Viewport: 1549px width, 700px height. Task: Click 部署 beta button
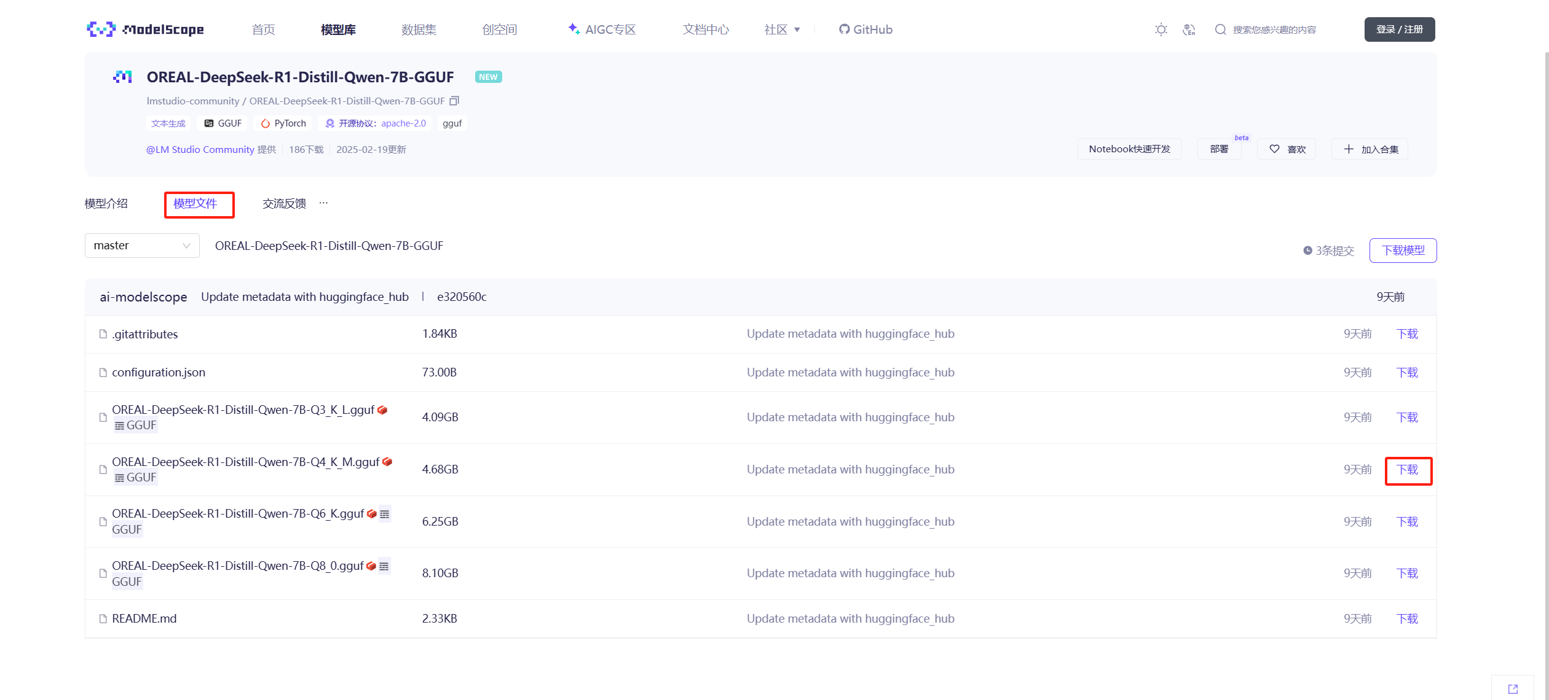coord(1220,149)
